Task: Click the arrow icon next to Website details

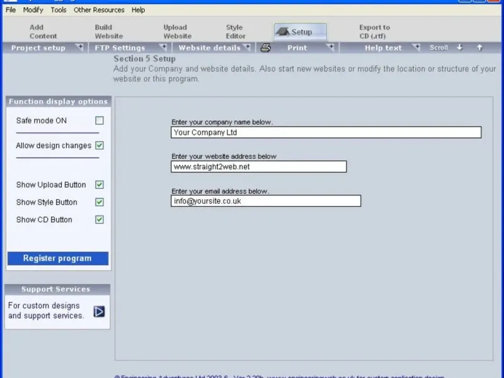Action: click(247, 48)
